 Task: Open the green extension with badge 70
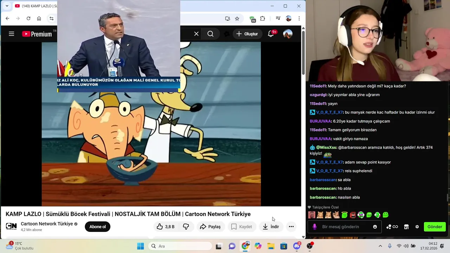coord(252,19)
